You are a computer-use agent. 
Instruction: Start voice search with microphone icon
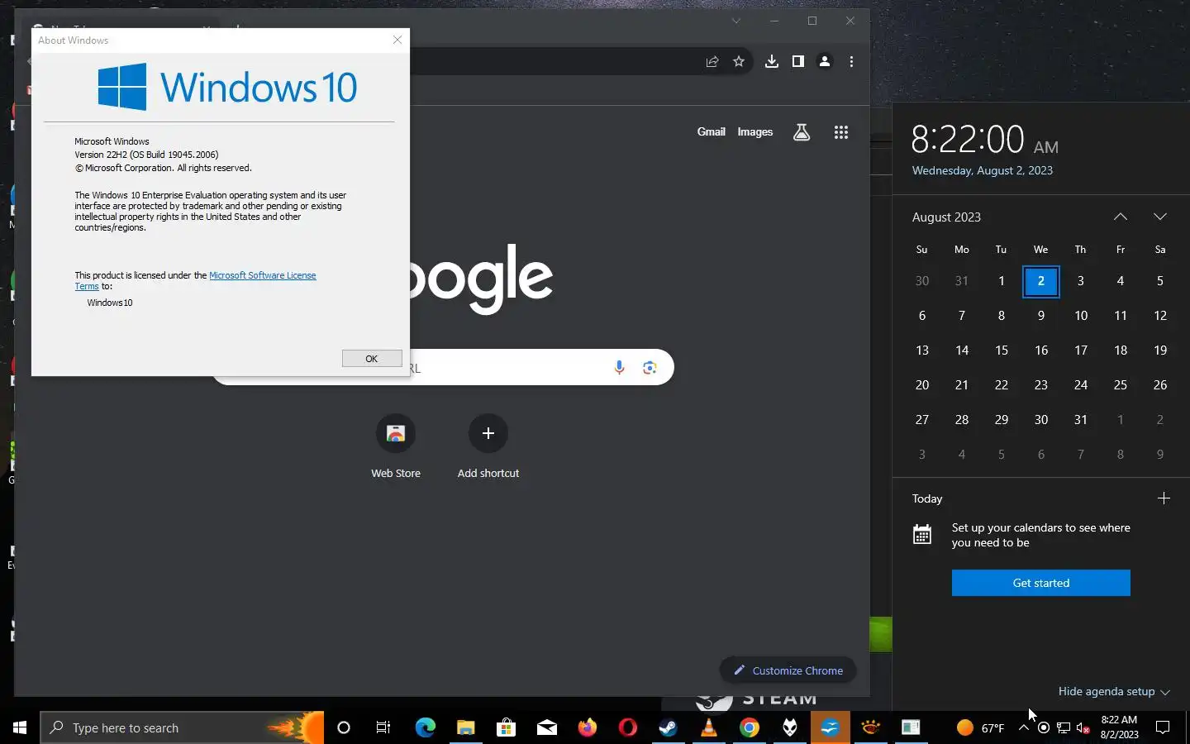tap(619, 368)
